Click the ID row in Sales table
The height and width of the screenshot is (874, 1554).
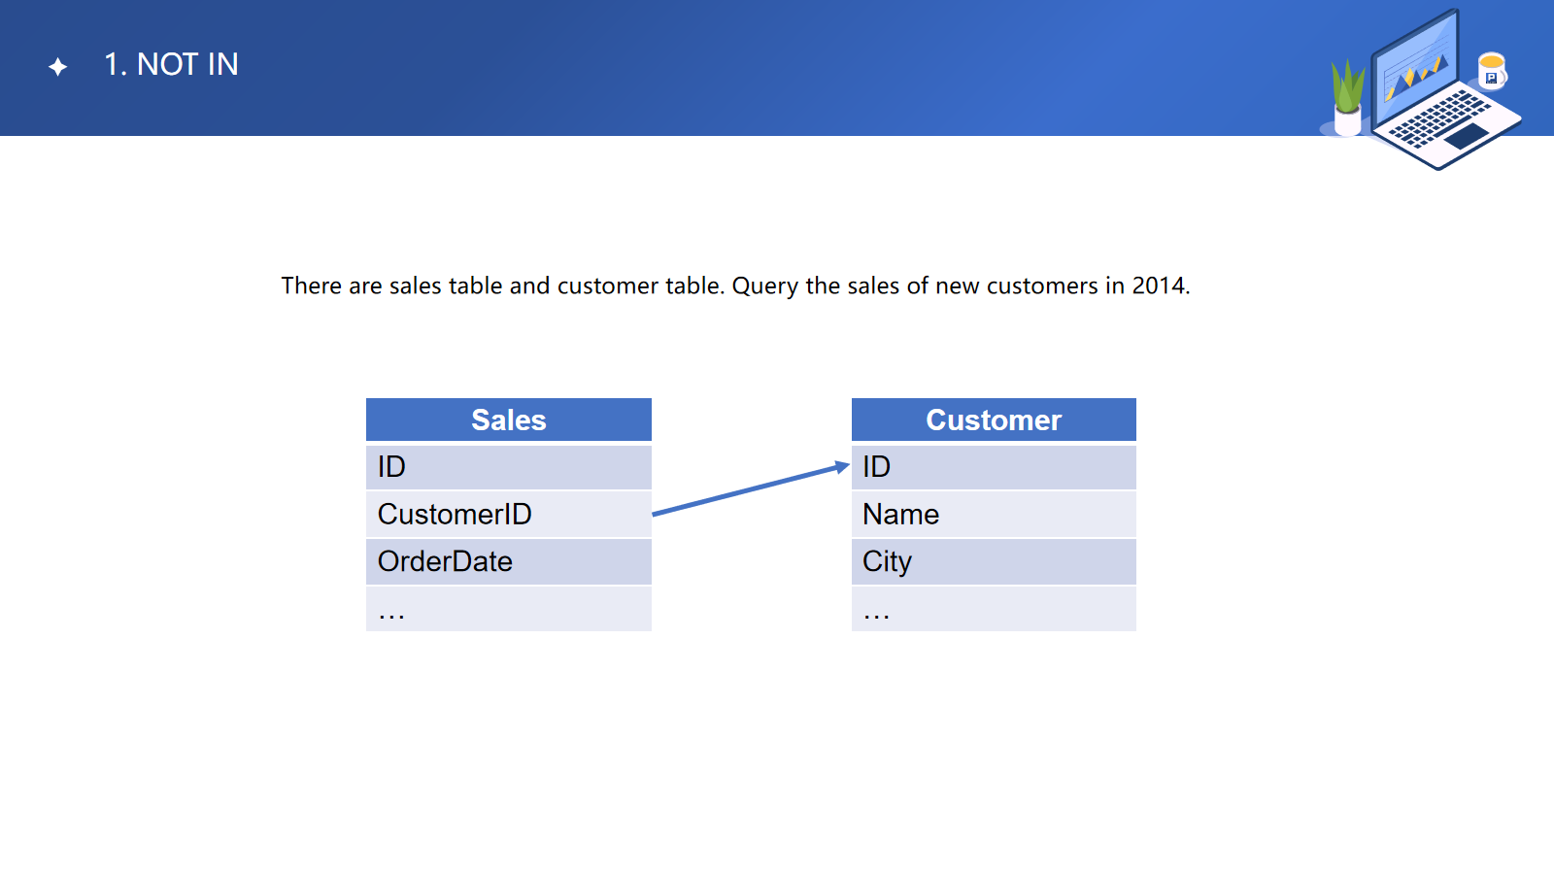point(508,467)
